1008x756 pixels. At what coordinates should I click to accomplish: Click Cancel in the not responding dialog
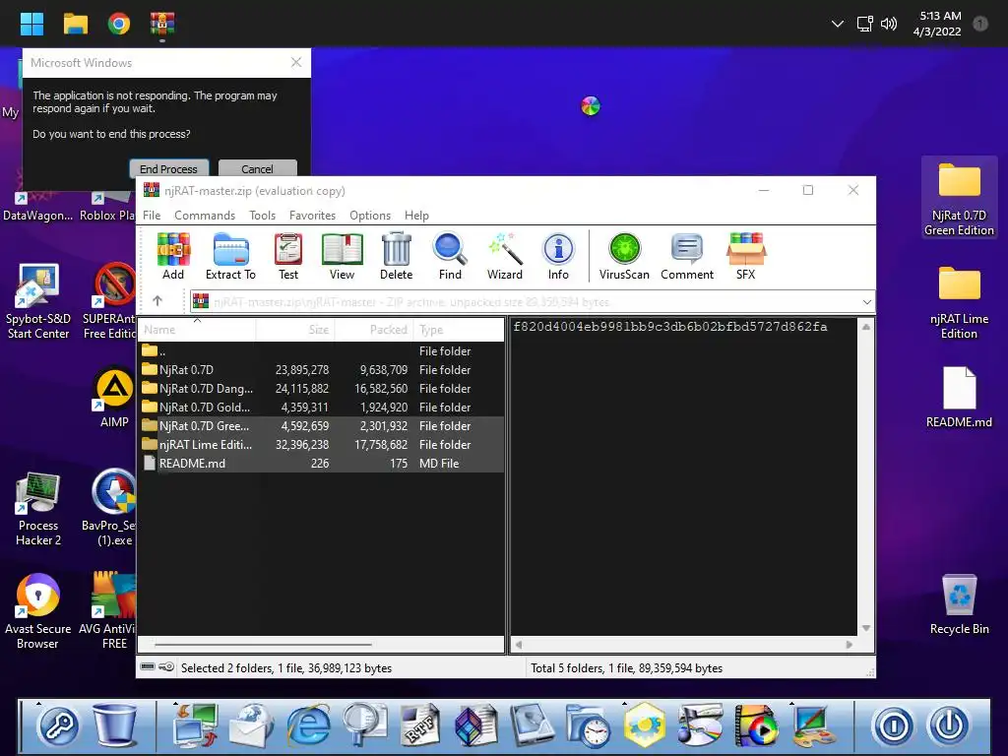coord(257,167)
